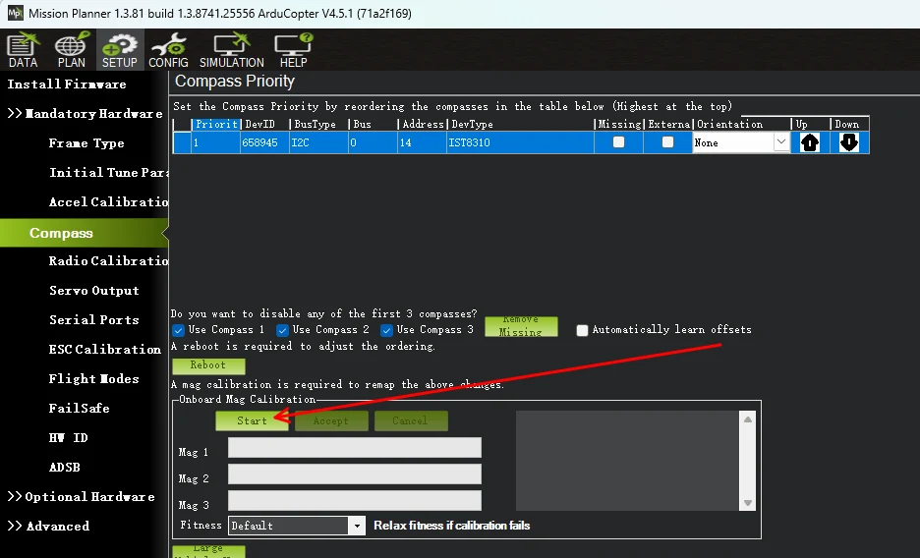Enable Automatically learn offsets

[x=582, y=330]
